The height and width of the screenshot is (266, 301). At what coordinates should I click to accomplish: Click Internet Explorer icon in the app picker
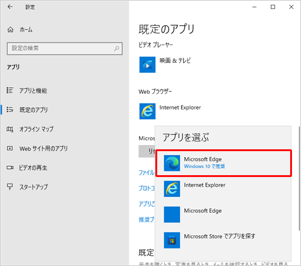tap(172, 189)
